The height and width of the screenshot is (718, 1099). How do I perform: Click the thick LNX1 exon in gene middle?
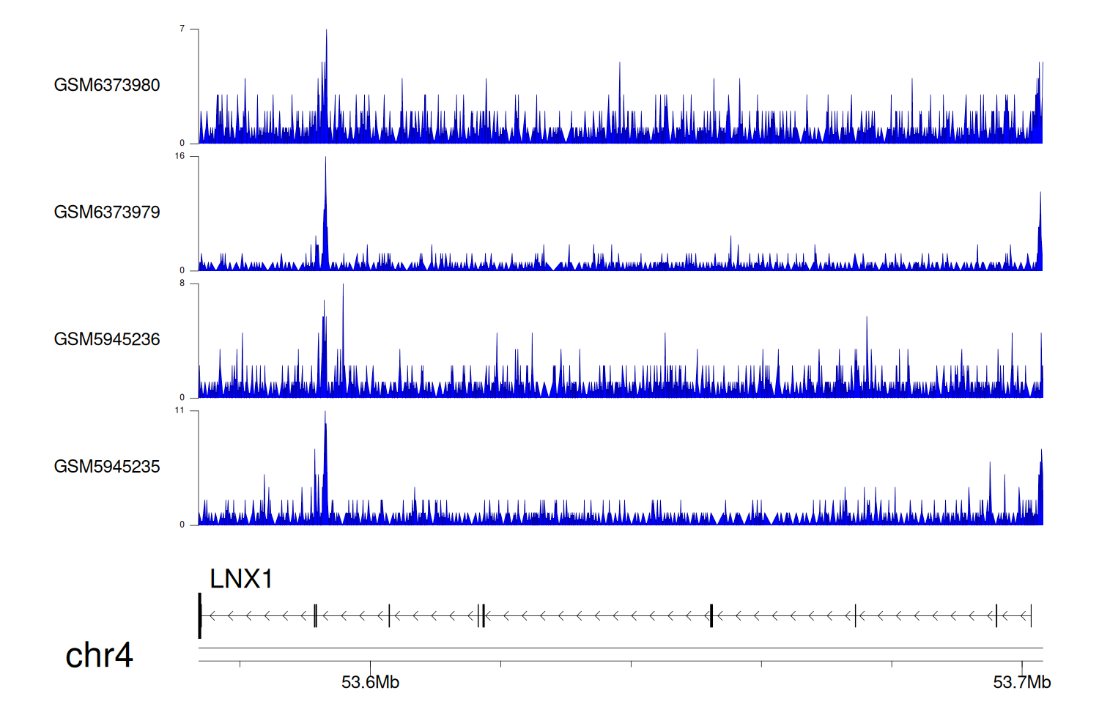point(711,615)
